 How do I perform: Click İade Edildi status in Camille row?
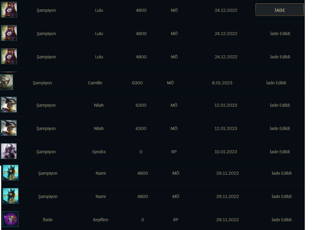point(276,83)
